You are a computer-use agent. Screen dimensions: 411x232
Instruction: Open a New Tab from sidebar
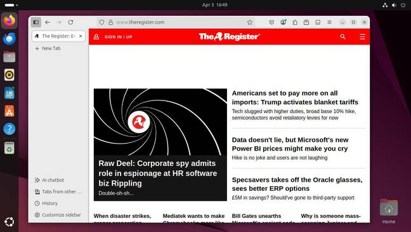pos(48,48)
